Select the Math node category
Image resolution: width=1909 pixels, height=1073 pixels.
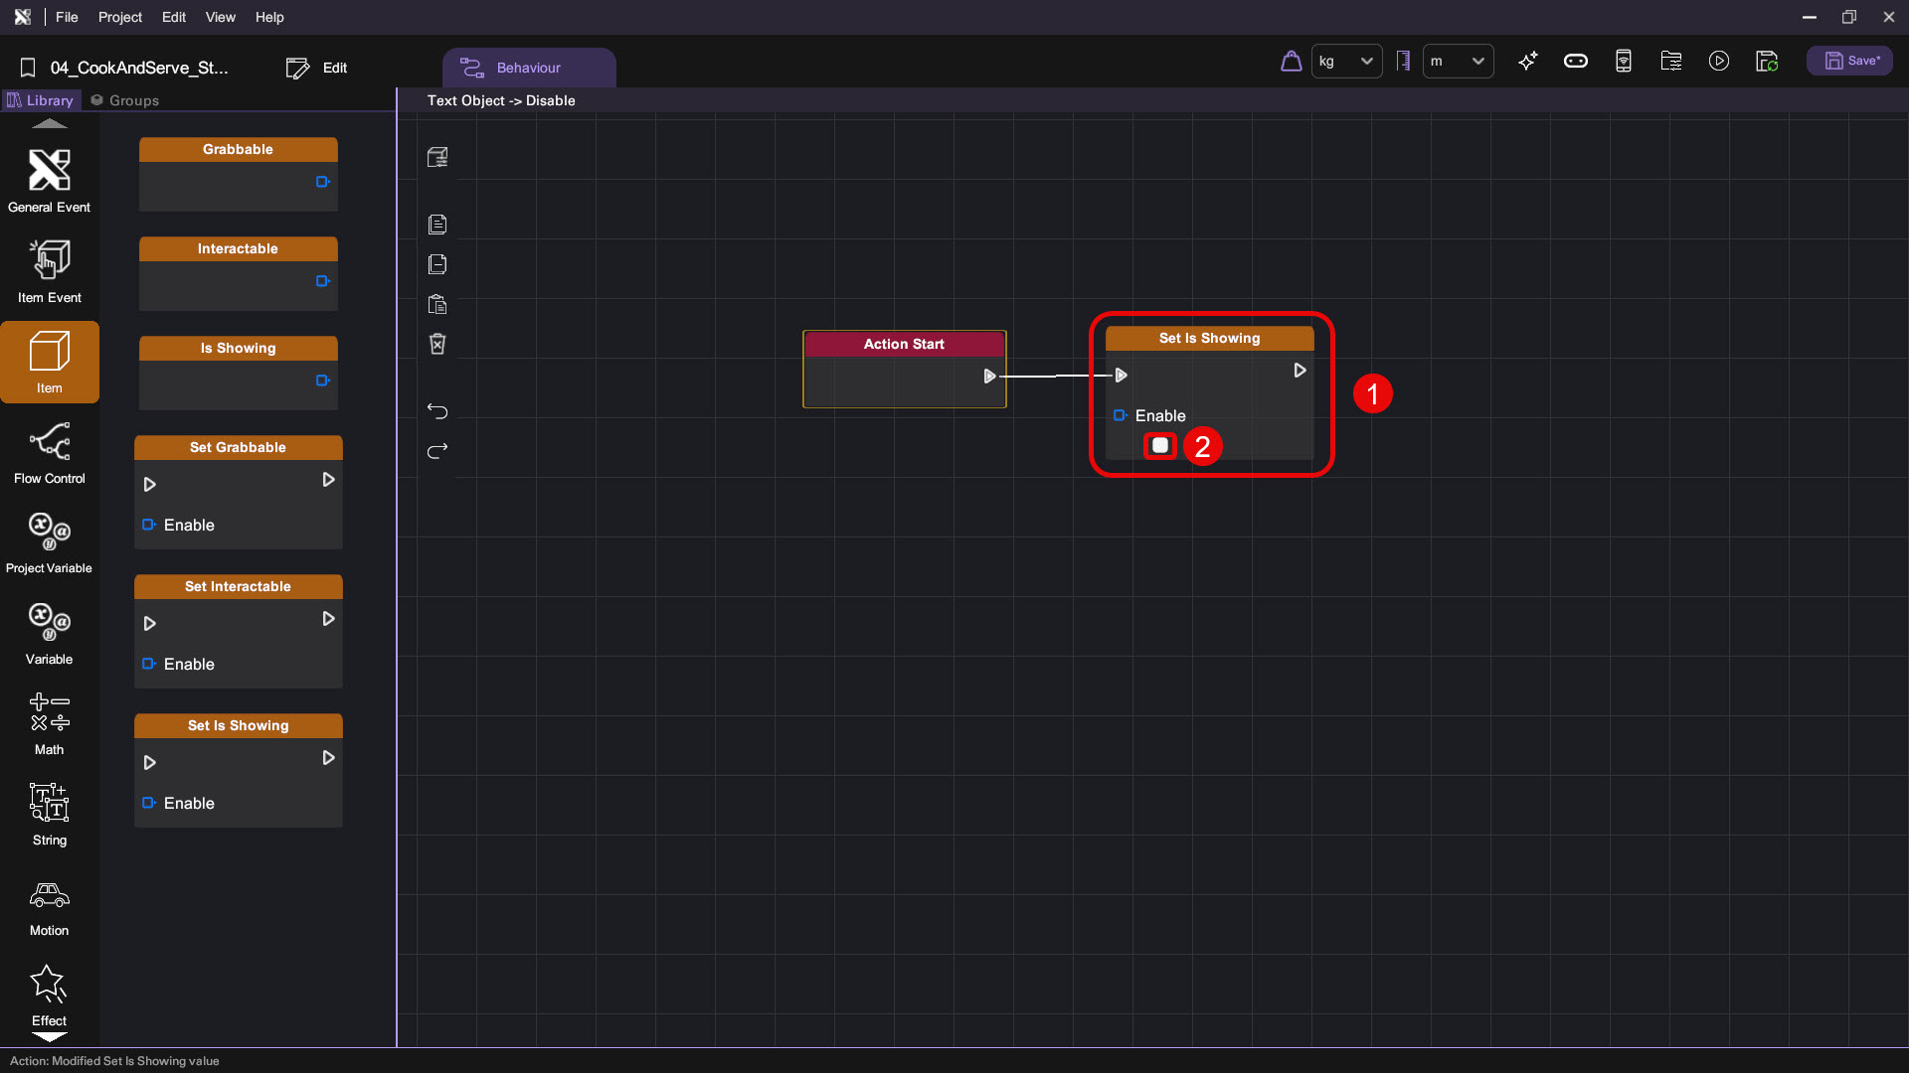tap(49, 724)
